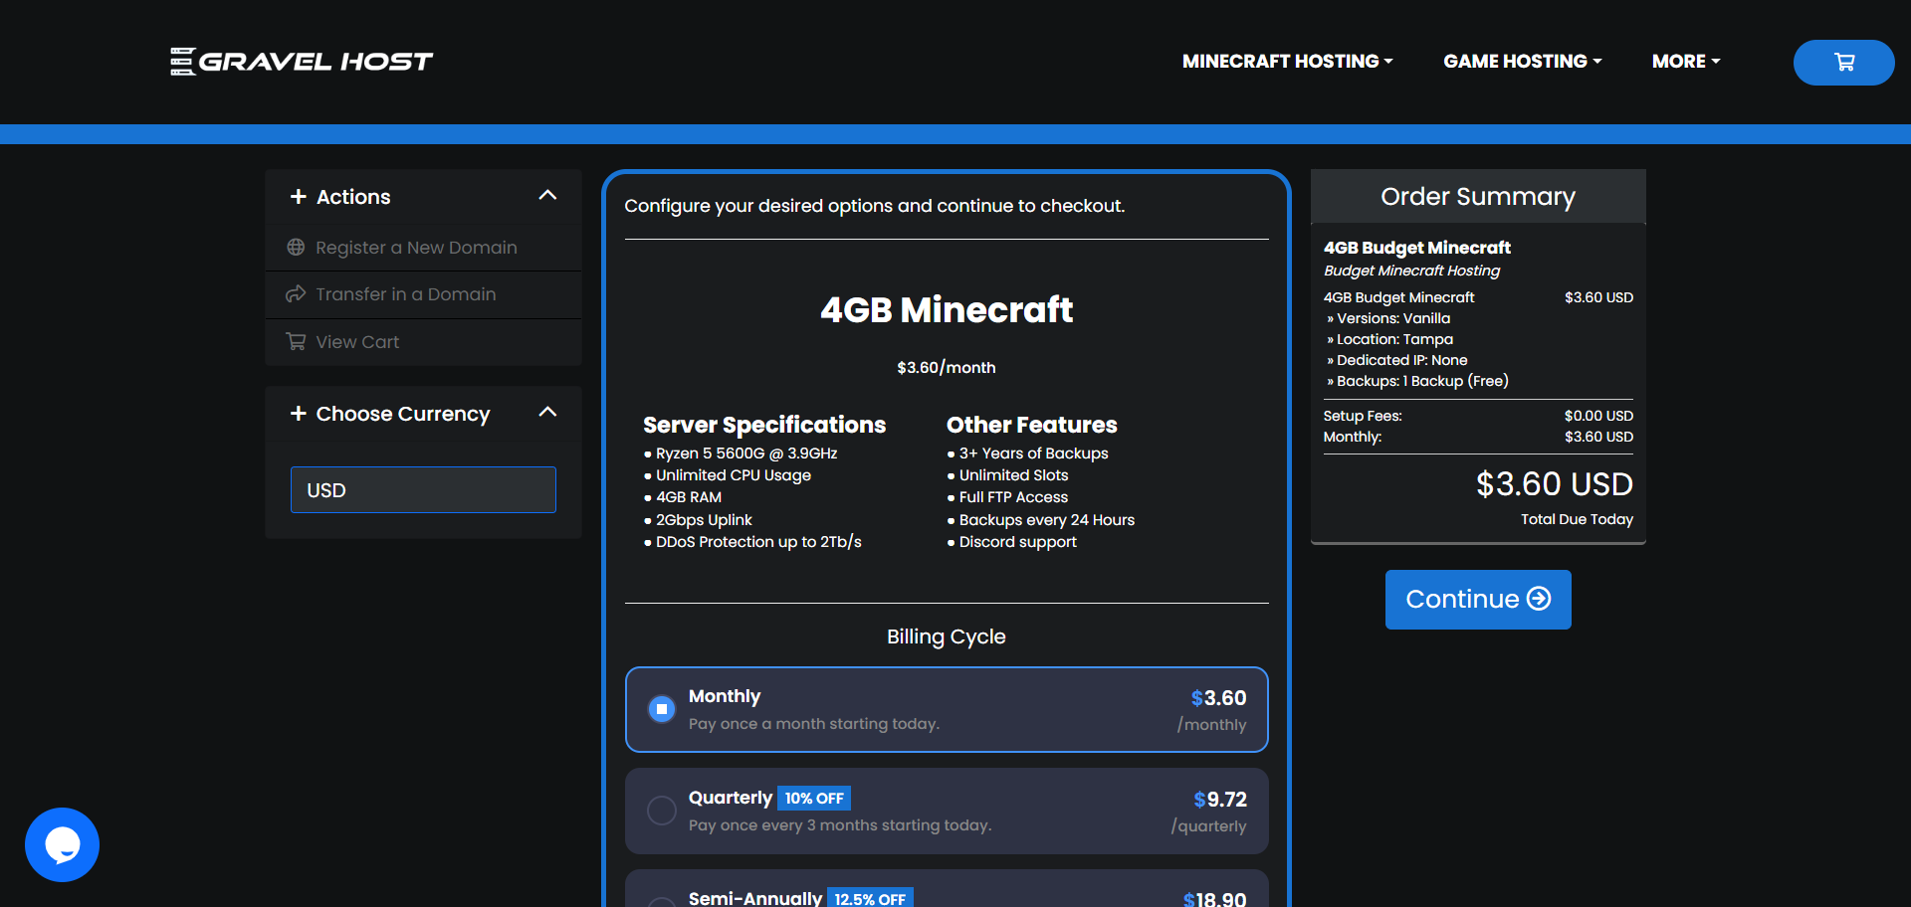Open the chat support bubble
This screenshot has width=1911, height=907.
point(62,844)
